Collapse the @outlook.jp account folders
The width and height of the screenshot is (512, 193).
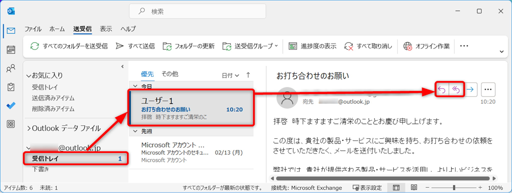[28, 148]
